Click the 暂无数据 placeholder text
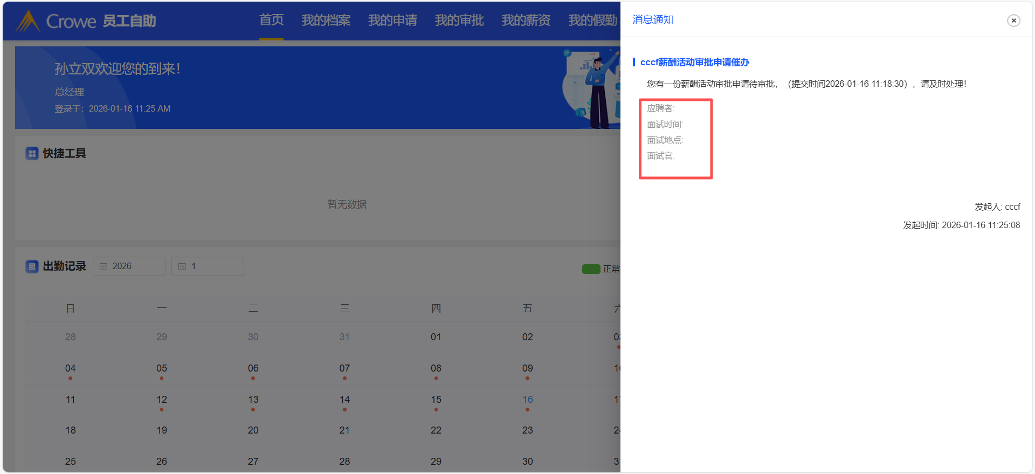Screen dimensions: 1035x474 pyautogui.click(x=347, y=204)
